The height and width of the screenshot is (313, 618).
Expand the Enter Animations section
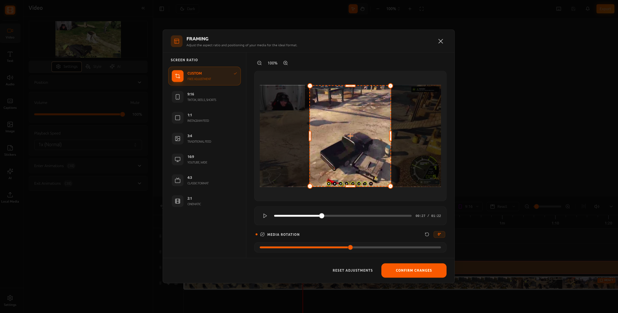(x=88, y=166)
